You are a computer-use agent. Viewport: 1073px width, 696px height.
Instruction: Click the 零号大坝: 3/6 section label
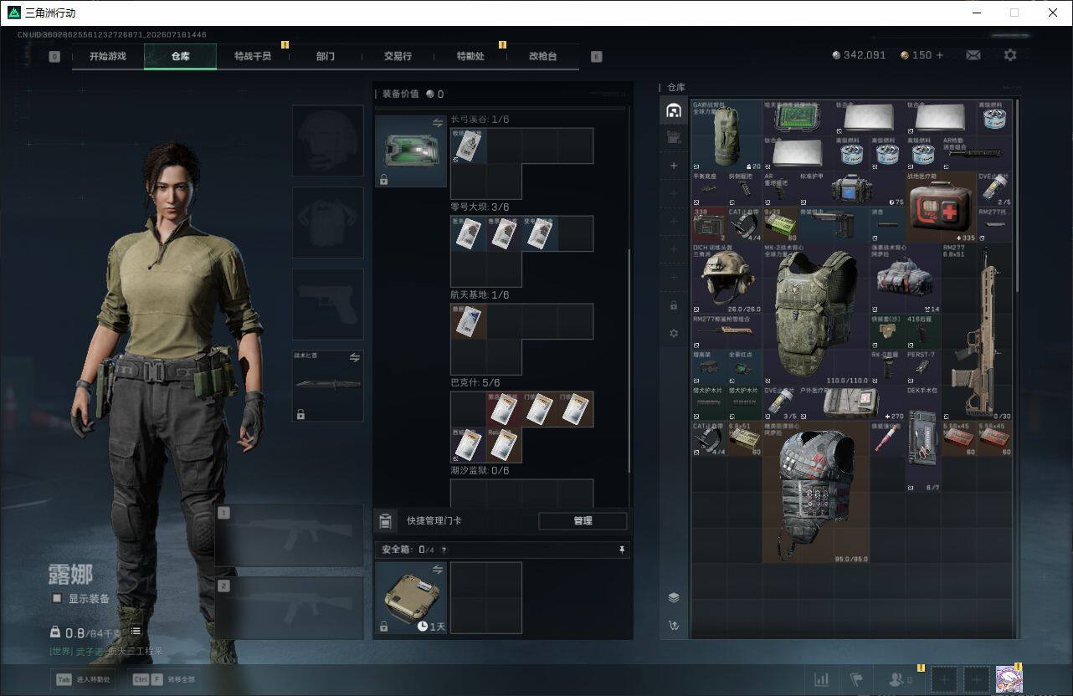[480, 207]
